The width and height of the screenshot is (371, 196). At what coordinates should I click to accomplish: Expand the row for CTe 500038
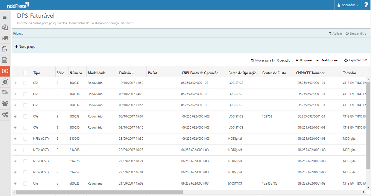(15, 94)
